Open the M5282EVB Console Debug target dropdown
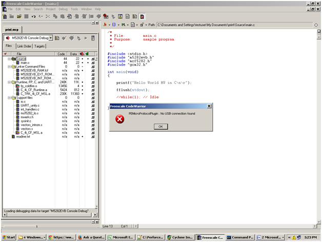 [50, 38]
